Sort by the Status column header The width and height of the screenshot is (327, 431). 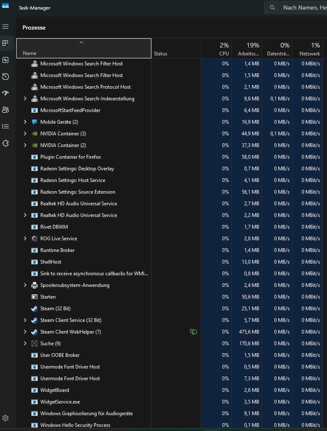click(x=176, y=48)
